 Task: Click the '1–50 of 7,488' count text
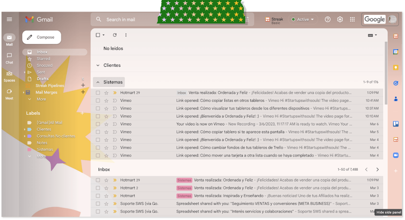(348, 170)
